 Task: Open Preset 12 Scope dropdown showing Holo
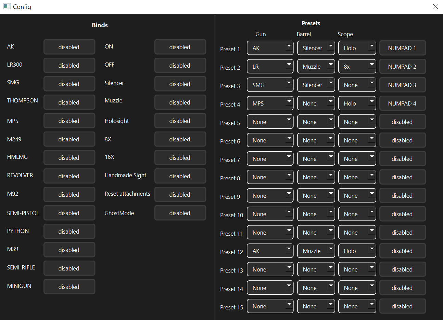coord(357,251)
